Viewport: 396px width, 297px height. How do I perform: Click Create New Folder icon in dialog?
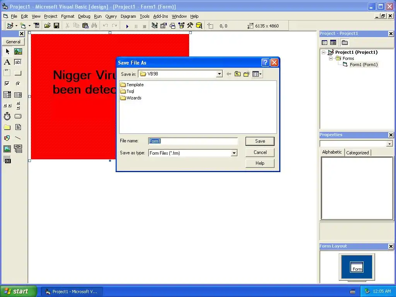click(246, 74)
